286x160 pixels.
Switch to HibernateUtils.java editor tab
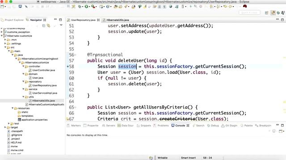[118, 20]
